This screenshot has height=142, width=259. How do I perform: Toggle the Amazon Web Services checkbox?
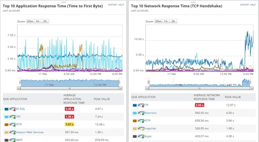10,132
